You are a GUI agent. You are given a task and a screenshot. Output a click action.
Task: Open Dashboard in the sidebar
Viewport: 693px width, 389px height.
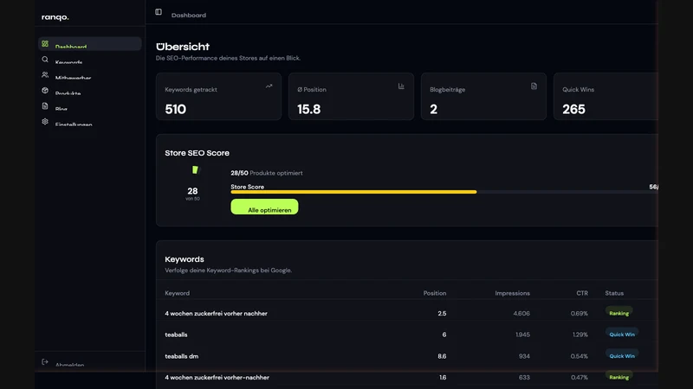[x=90, y=44]
